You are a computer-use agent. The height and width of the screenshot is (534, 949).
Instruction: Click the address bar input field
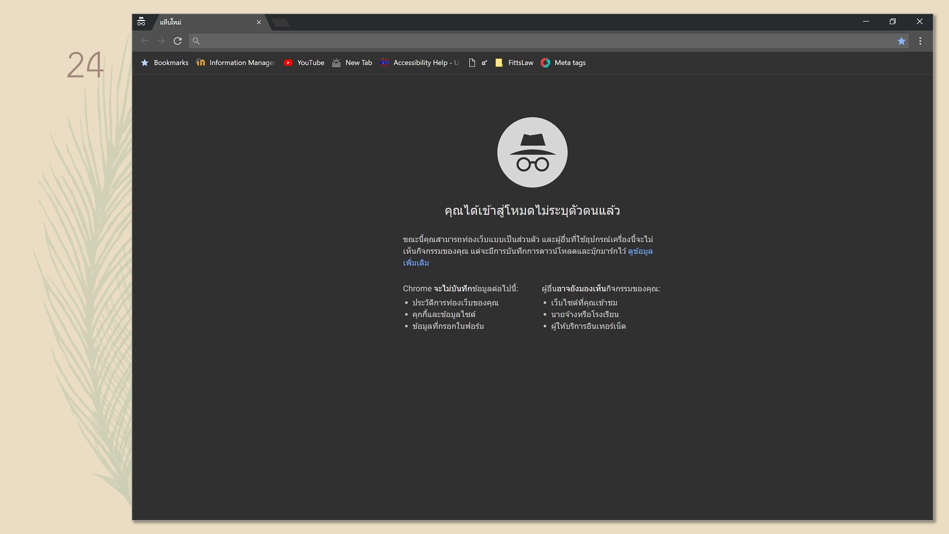tap(543, 41)
